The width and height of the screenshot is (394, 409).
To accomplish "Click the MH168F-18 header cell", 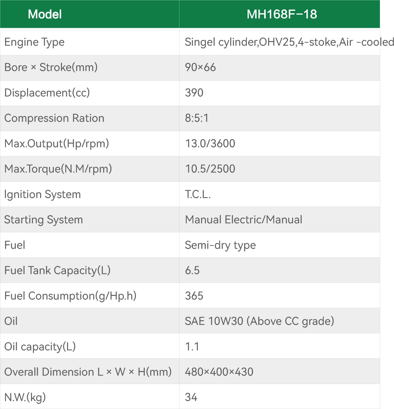I will click(282, 14).
